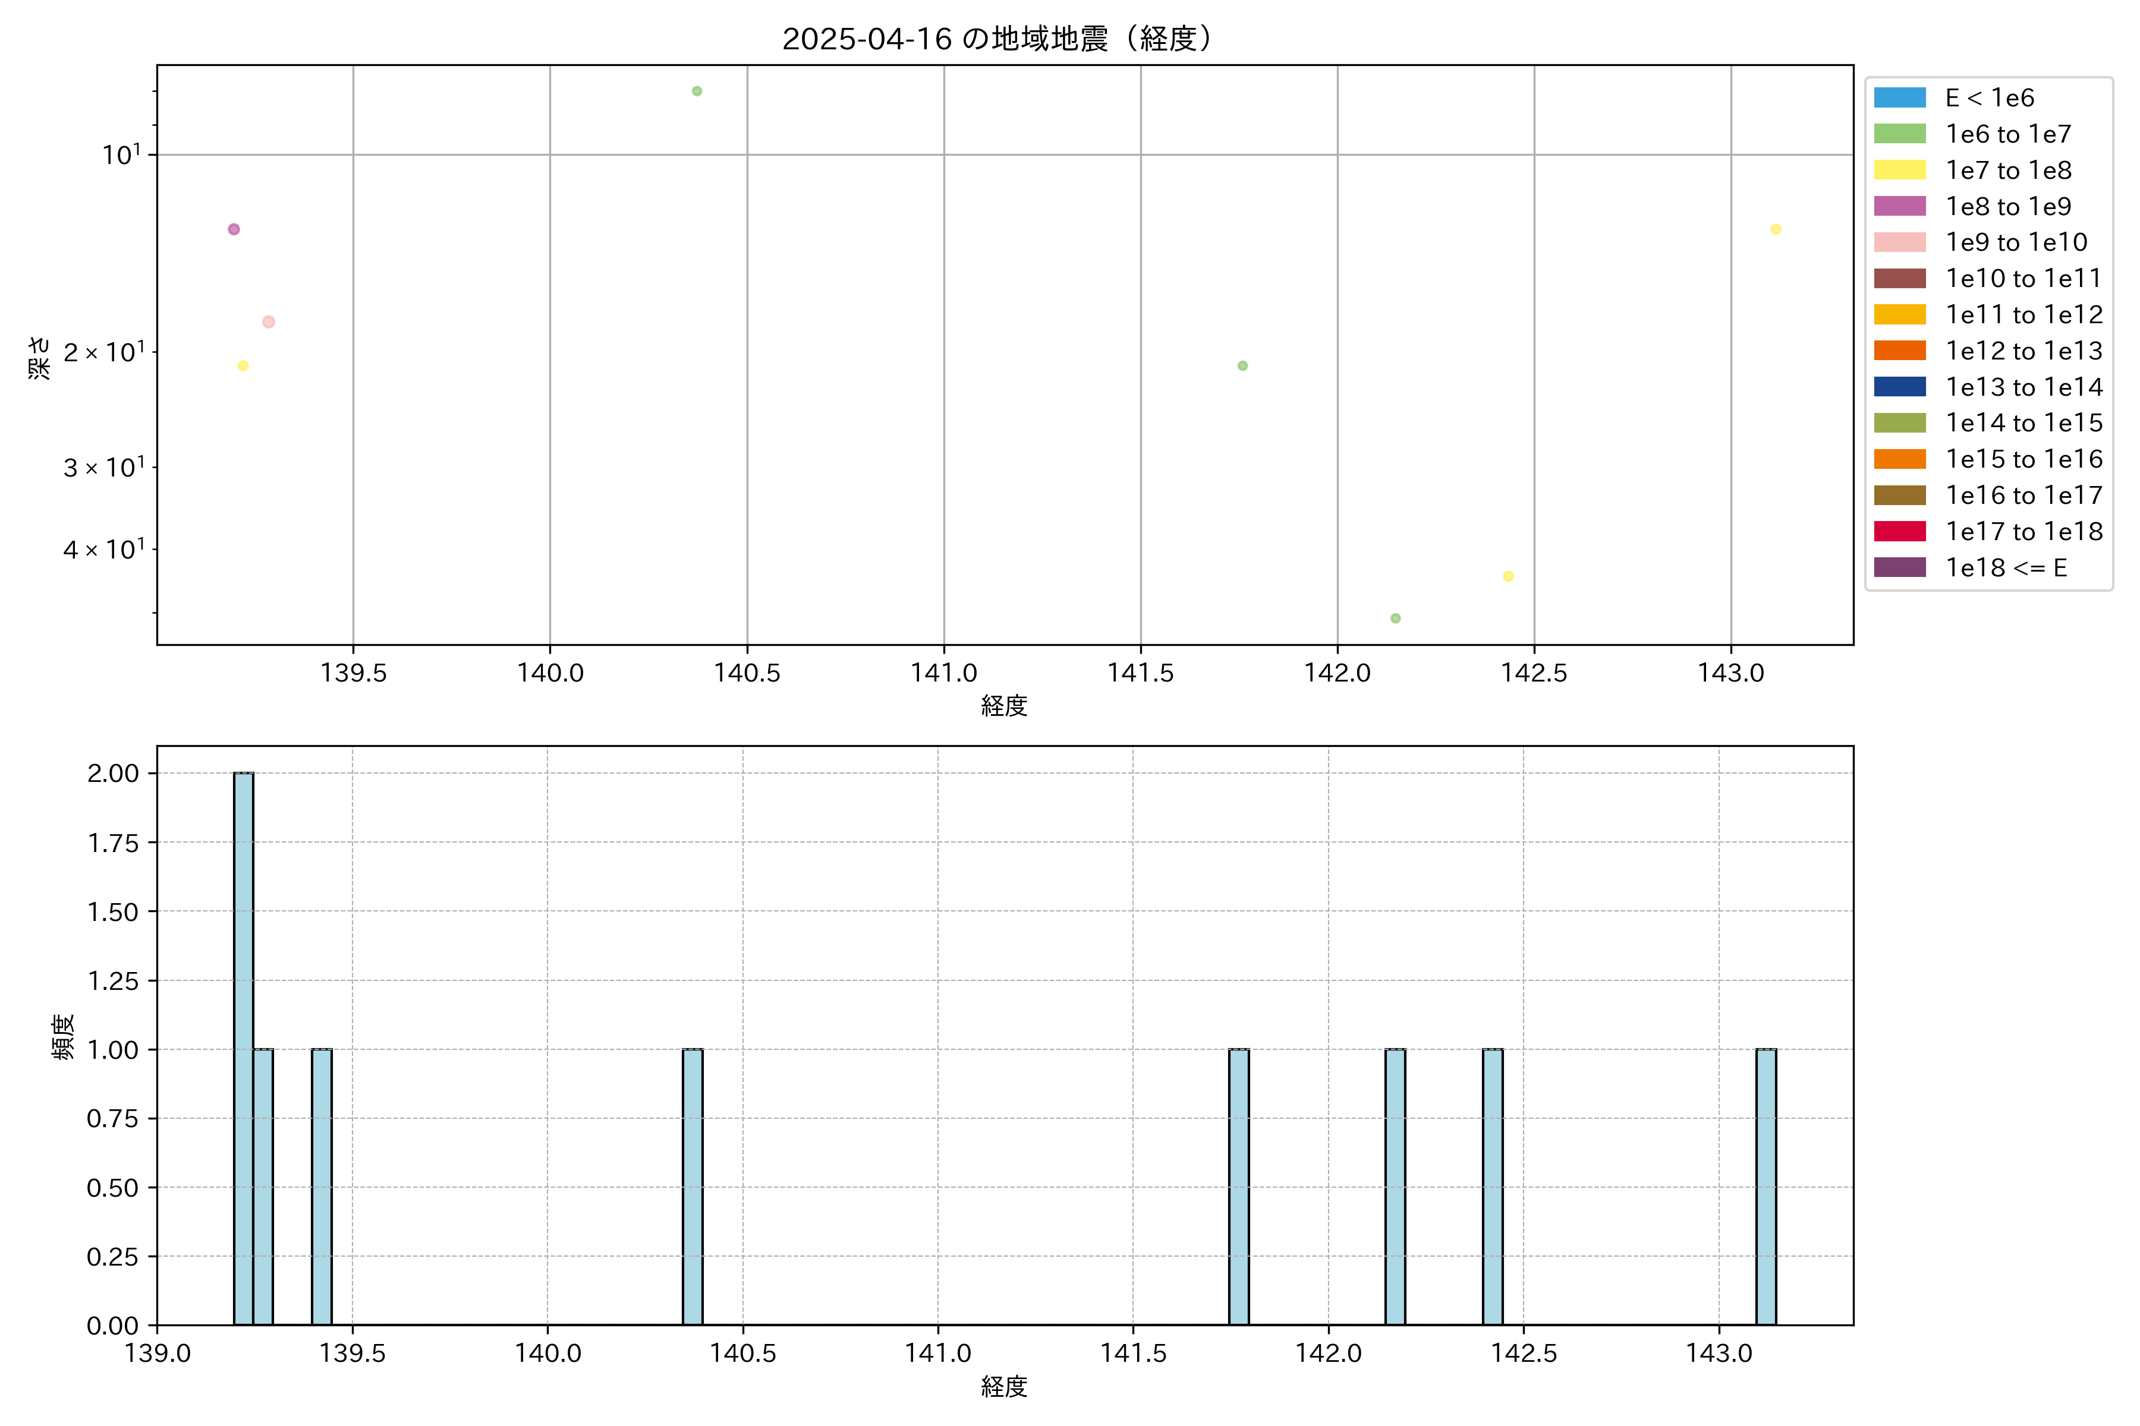Click the histogram bar near longitude 143.1

(x=1766, y=1187)
